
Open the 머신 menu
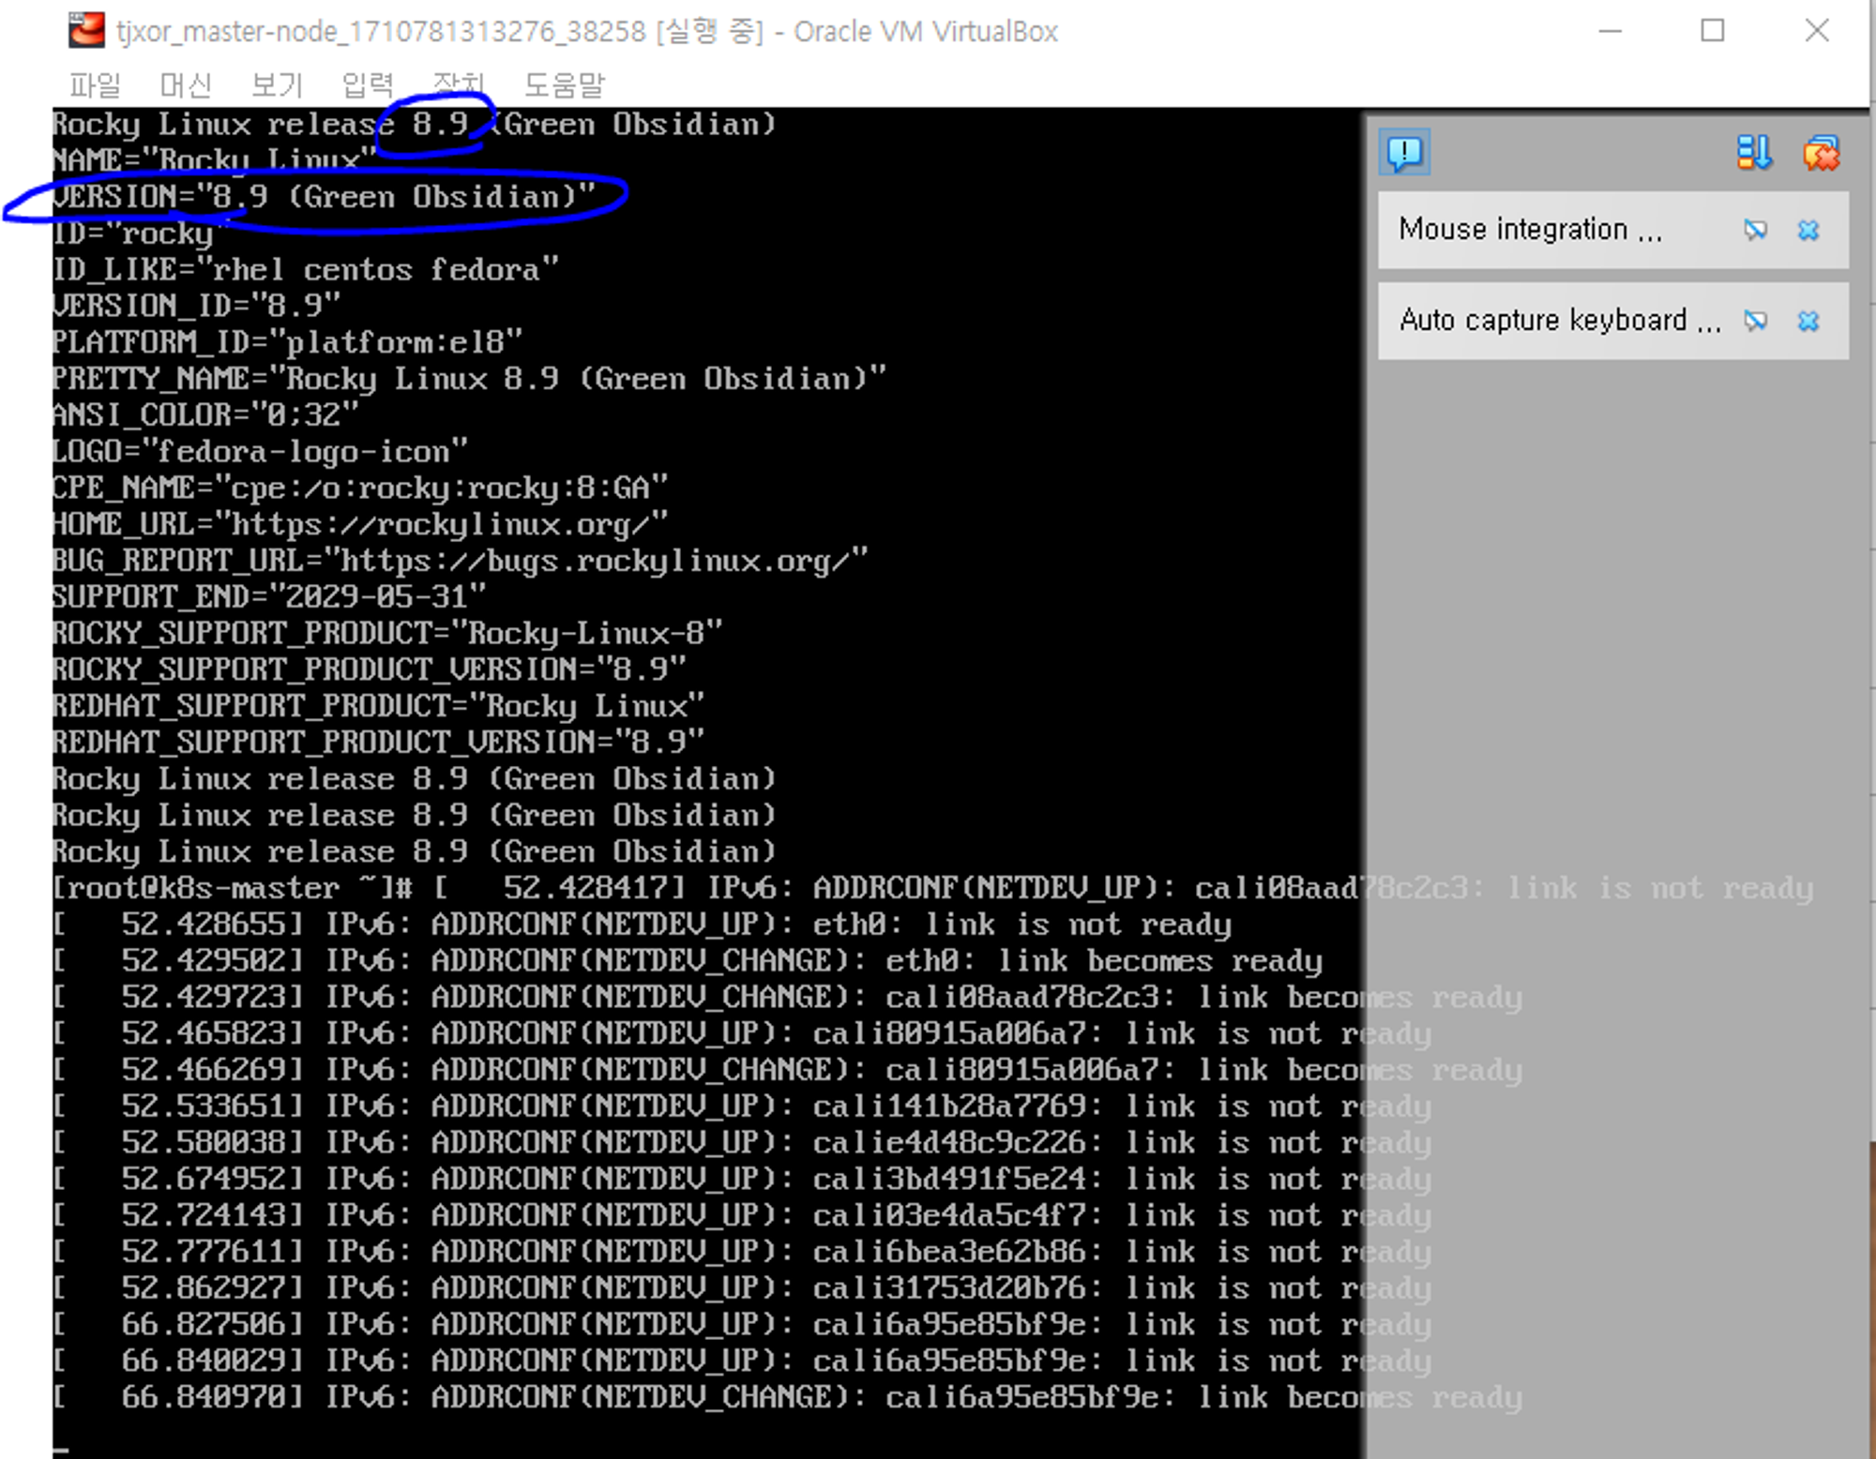coord(186,85)
